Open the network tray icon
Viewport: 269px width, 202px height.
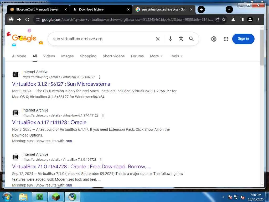point(236,197)
